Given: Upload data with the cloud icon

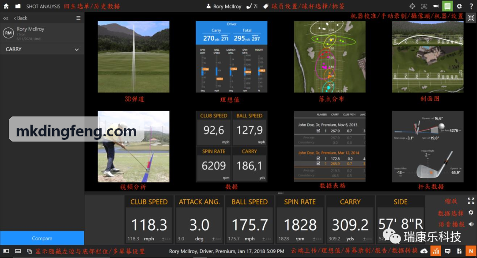Looking at the screenshot, I should click(x=424, y=251).
